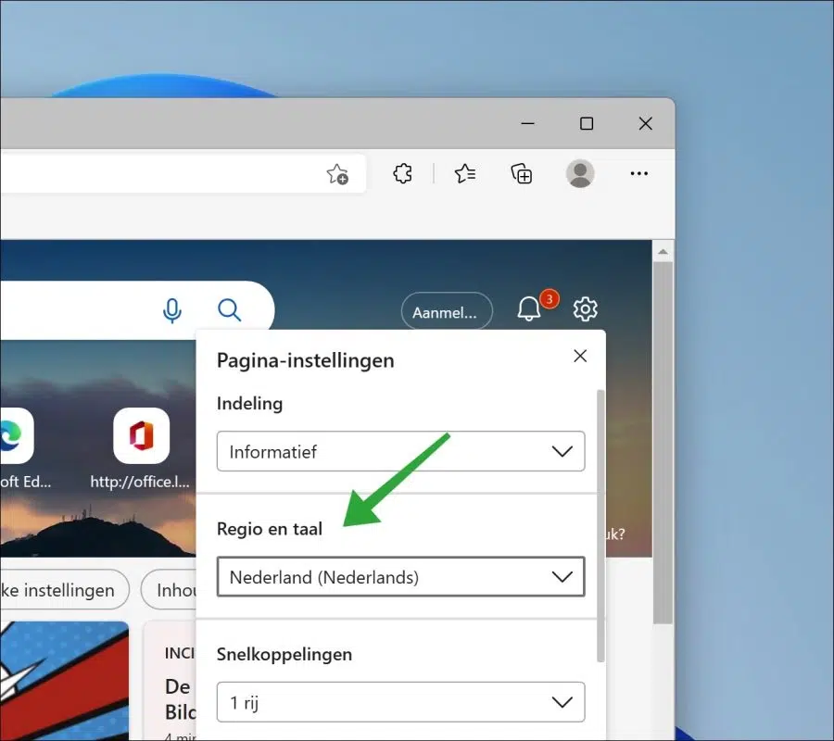Close the Edge browser window
Image resolution: width=834 pixels, height=741 pixels.
point(645,123)
